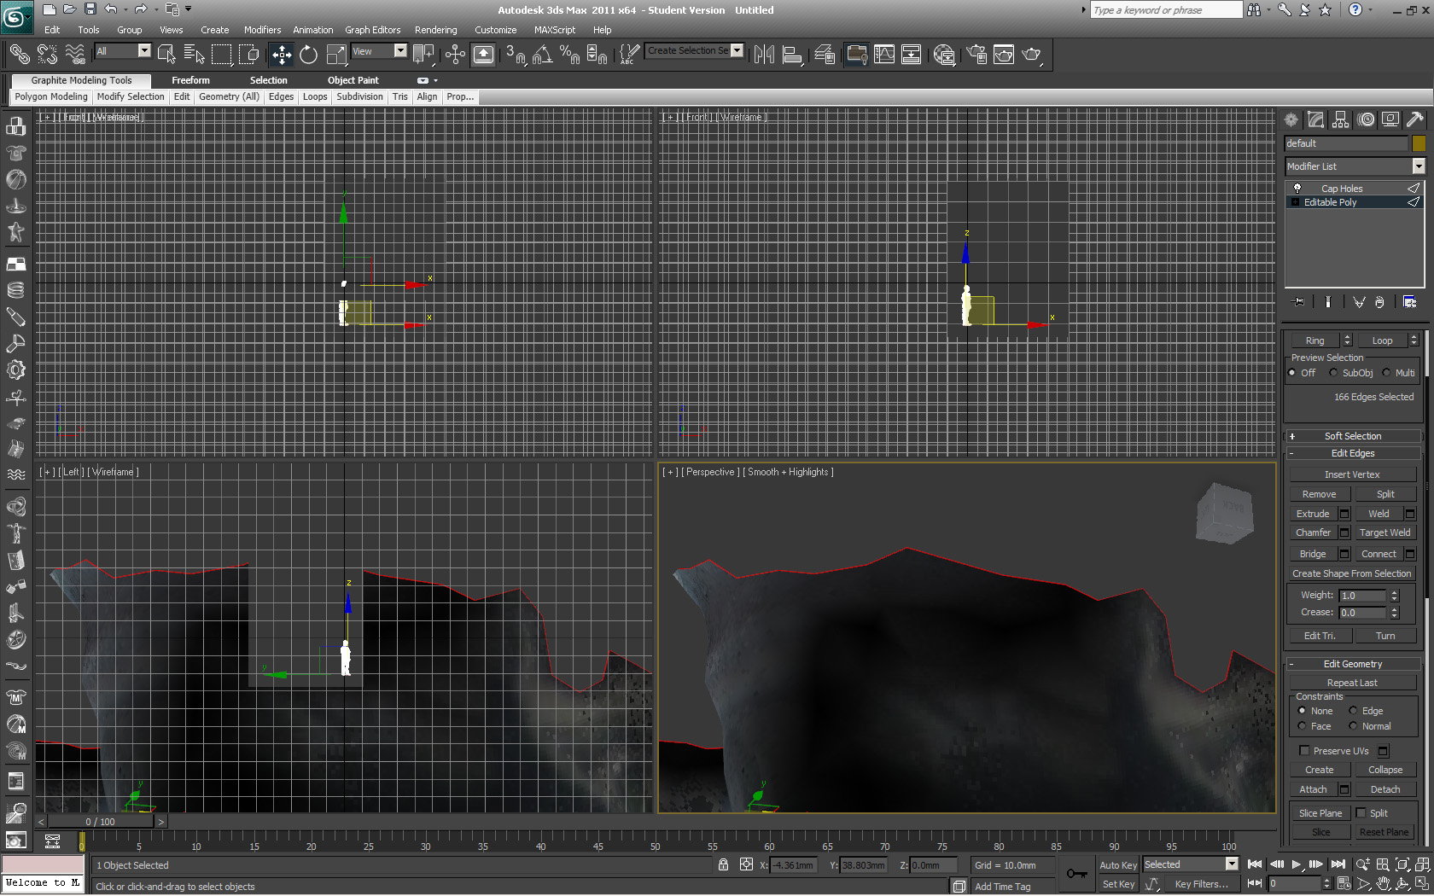The image size is (1434, 896).
Task: Click the Target Weld button
Action: [1384, 532]
